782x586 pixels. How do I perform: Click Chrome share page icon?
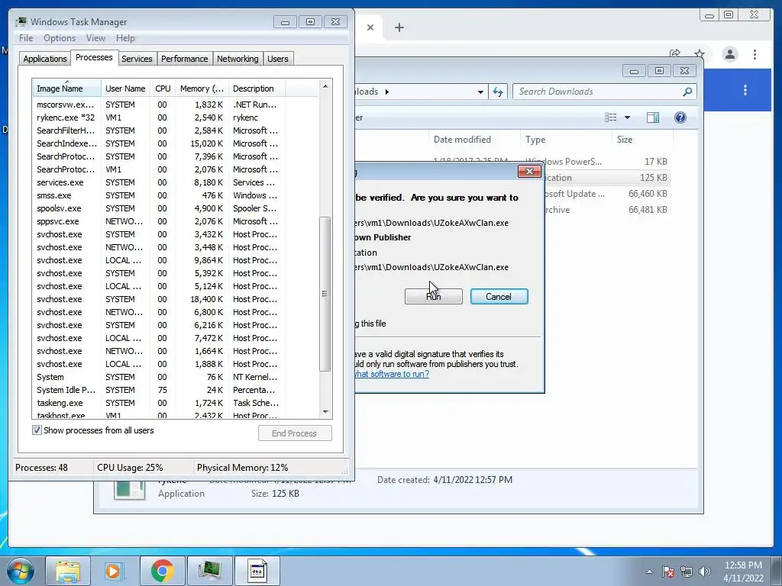click(x=675, y=54)
